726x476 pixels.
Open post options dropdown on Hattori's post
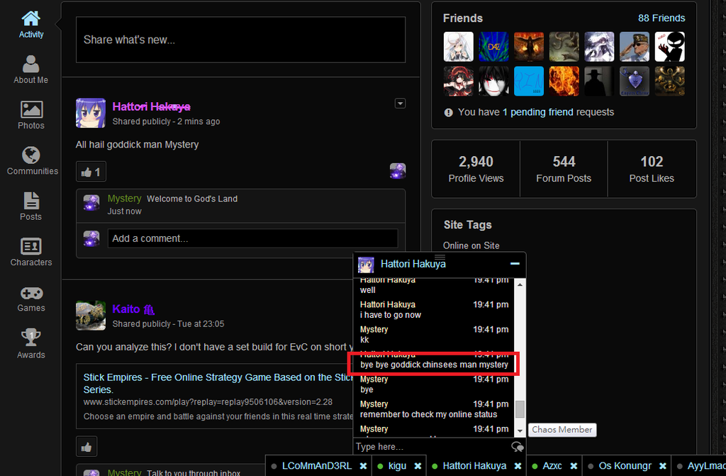(x=400, y=104)
